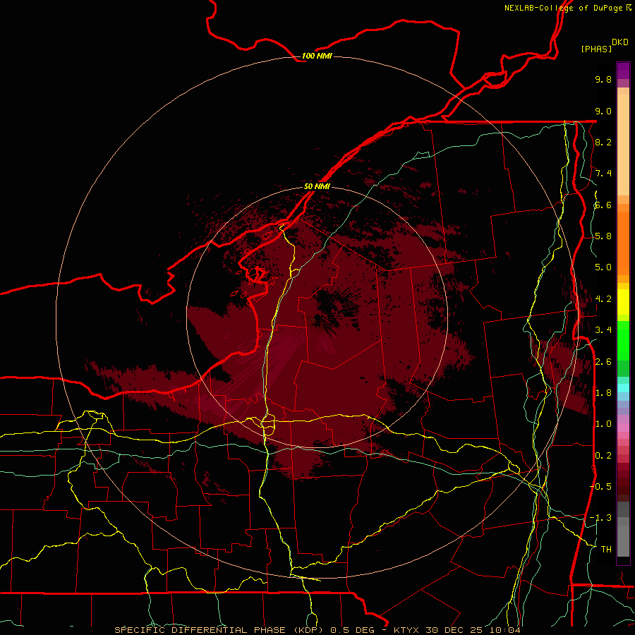
Task: Click the 100 NMI range ring label
Action: click(x=317, y=56)
